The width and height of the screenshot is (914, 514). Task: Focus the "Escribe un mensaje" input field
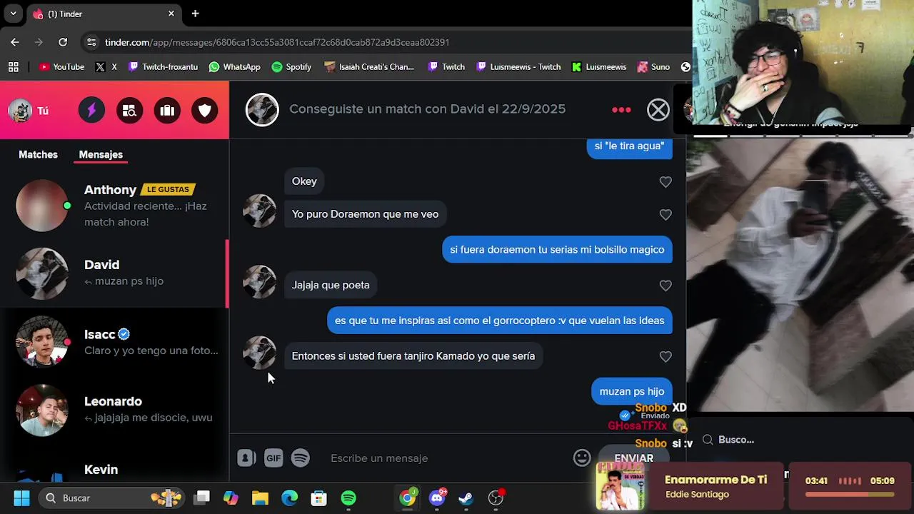click(x=446, y=458)
